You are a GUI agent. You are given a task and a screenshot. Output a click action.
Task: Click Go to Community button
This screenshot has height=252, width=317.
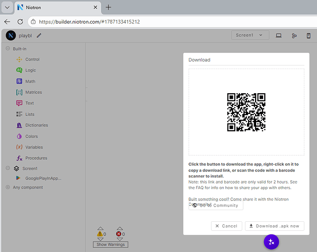point(216,206)
